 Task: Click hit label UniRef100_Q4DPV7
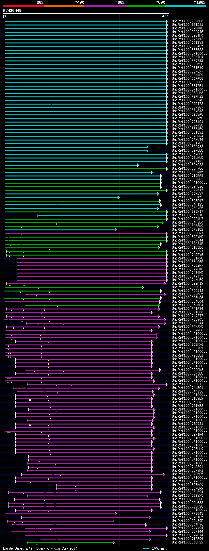187,251
